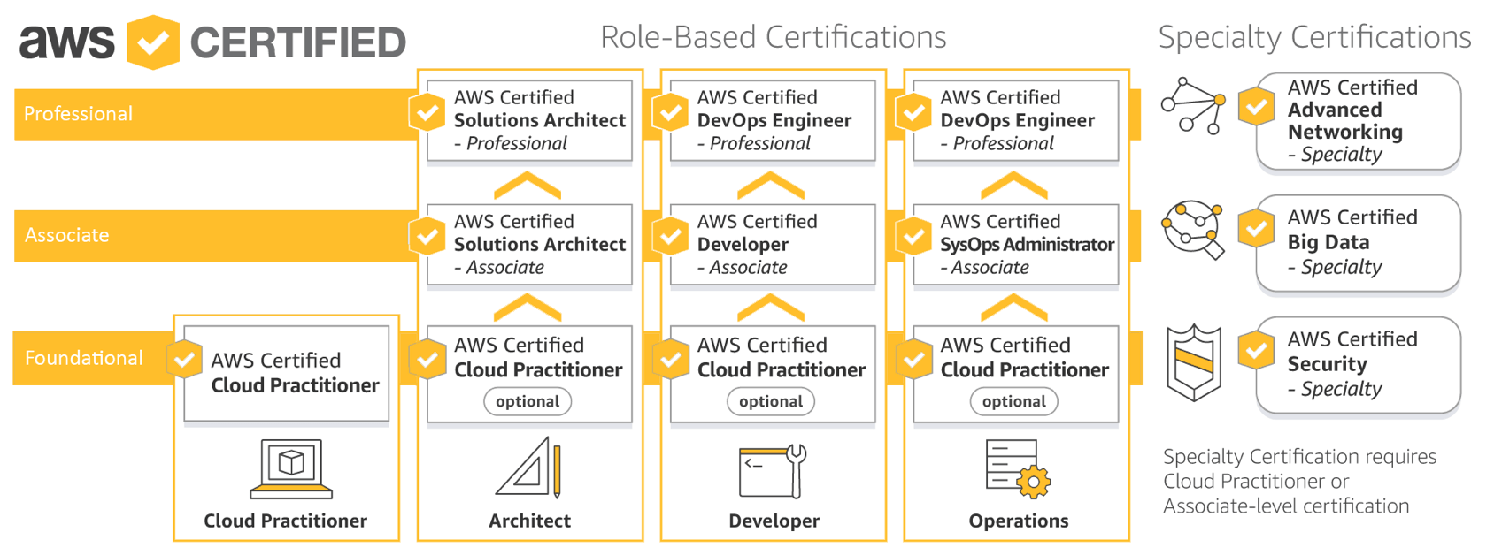
Task: Click up chevron above Architect column's Cloud Practitioner card
Action: (528, 308)
